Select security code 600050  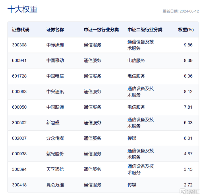[19, 107]
